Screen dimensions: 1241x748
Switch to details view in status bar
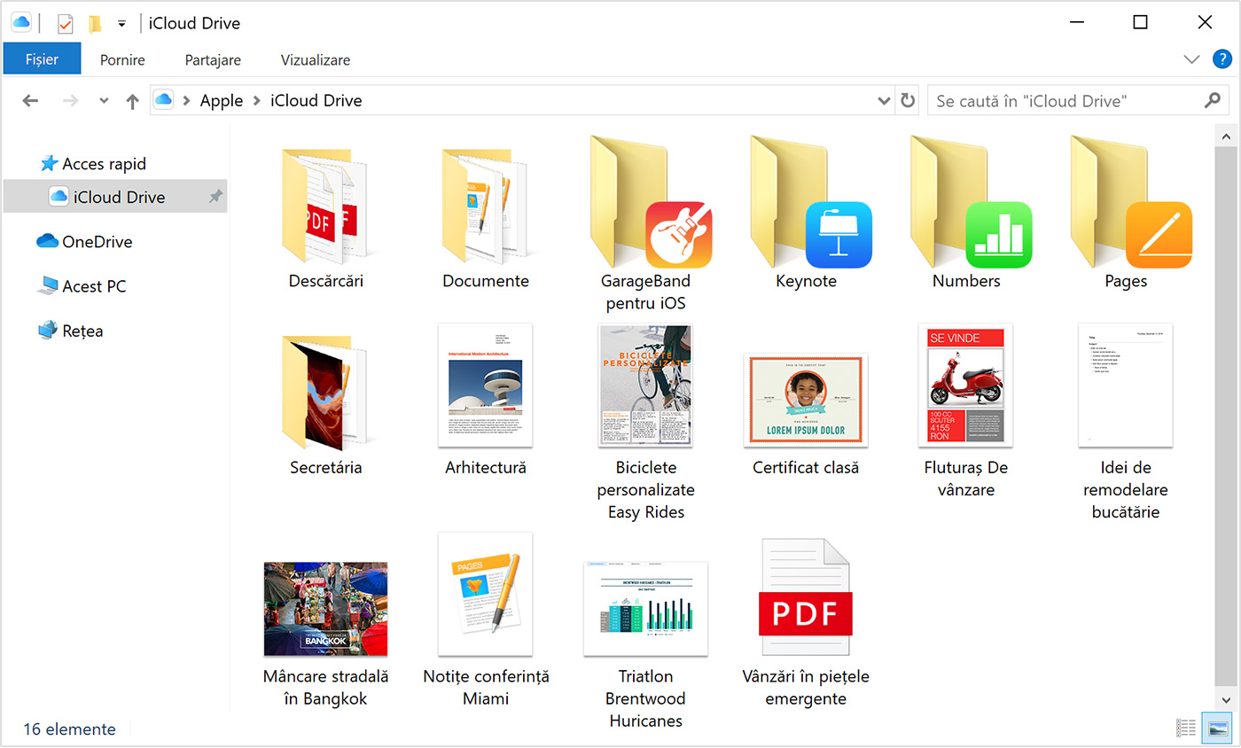1186,729
